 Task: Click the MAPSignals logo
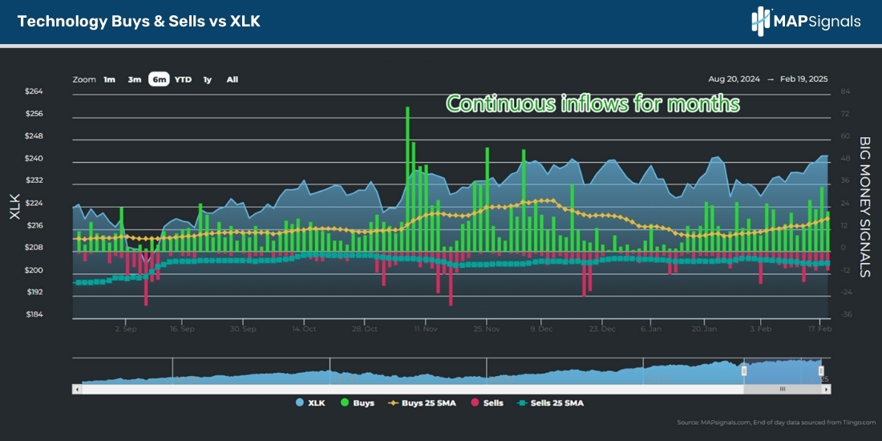(806, 22)
